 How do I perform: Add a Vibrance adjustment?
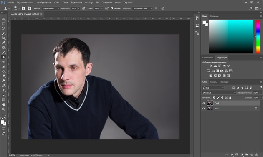pos(228,66)
